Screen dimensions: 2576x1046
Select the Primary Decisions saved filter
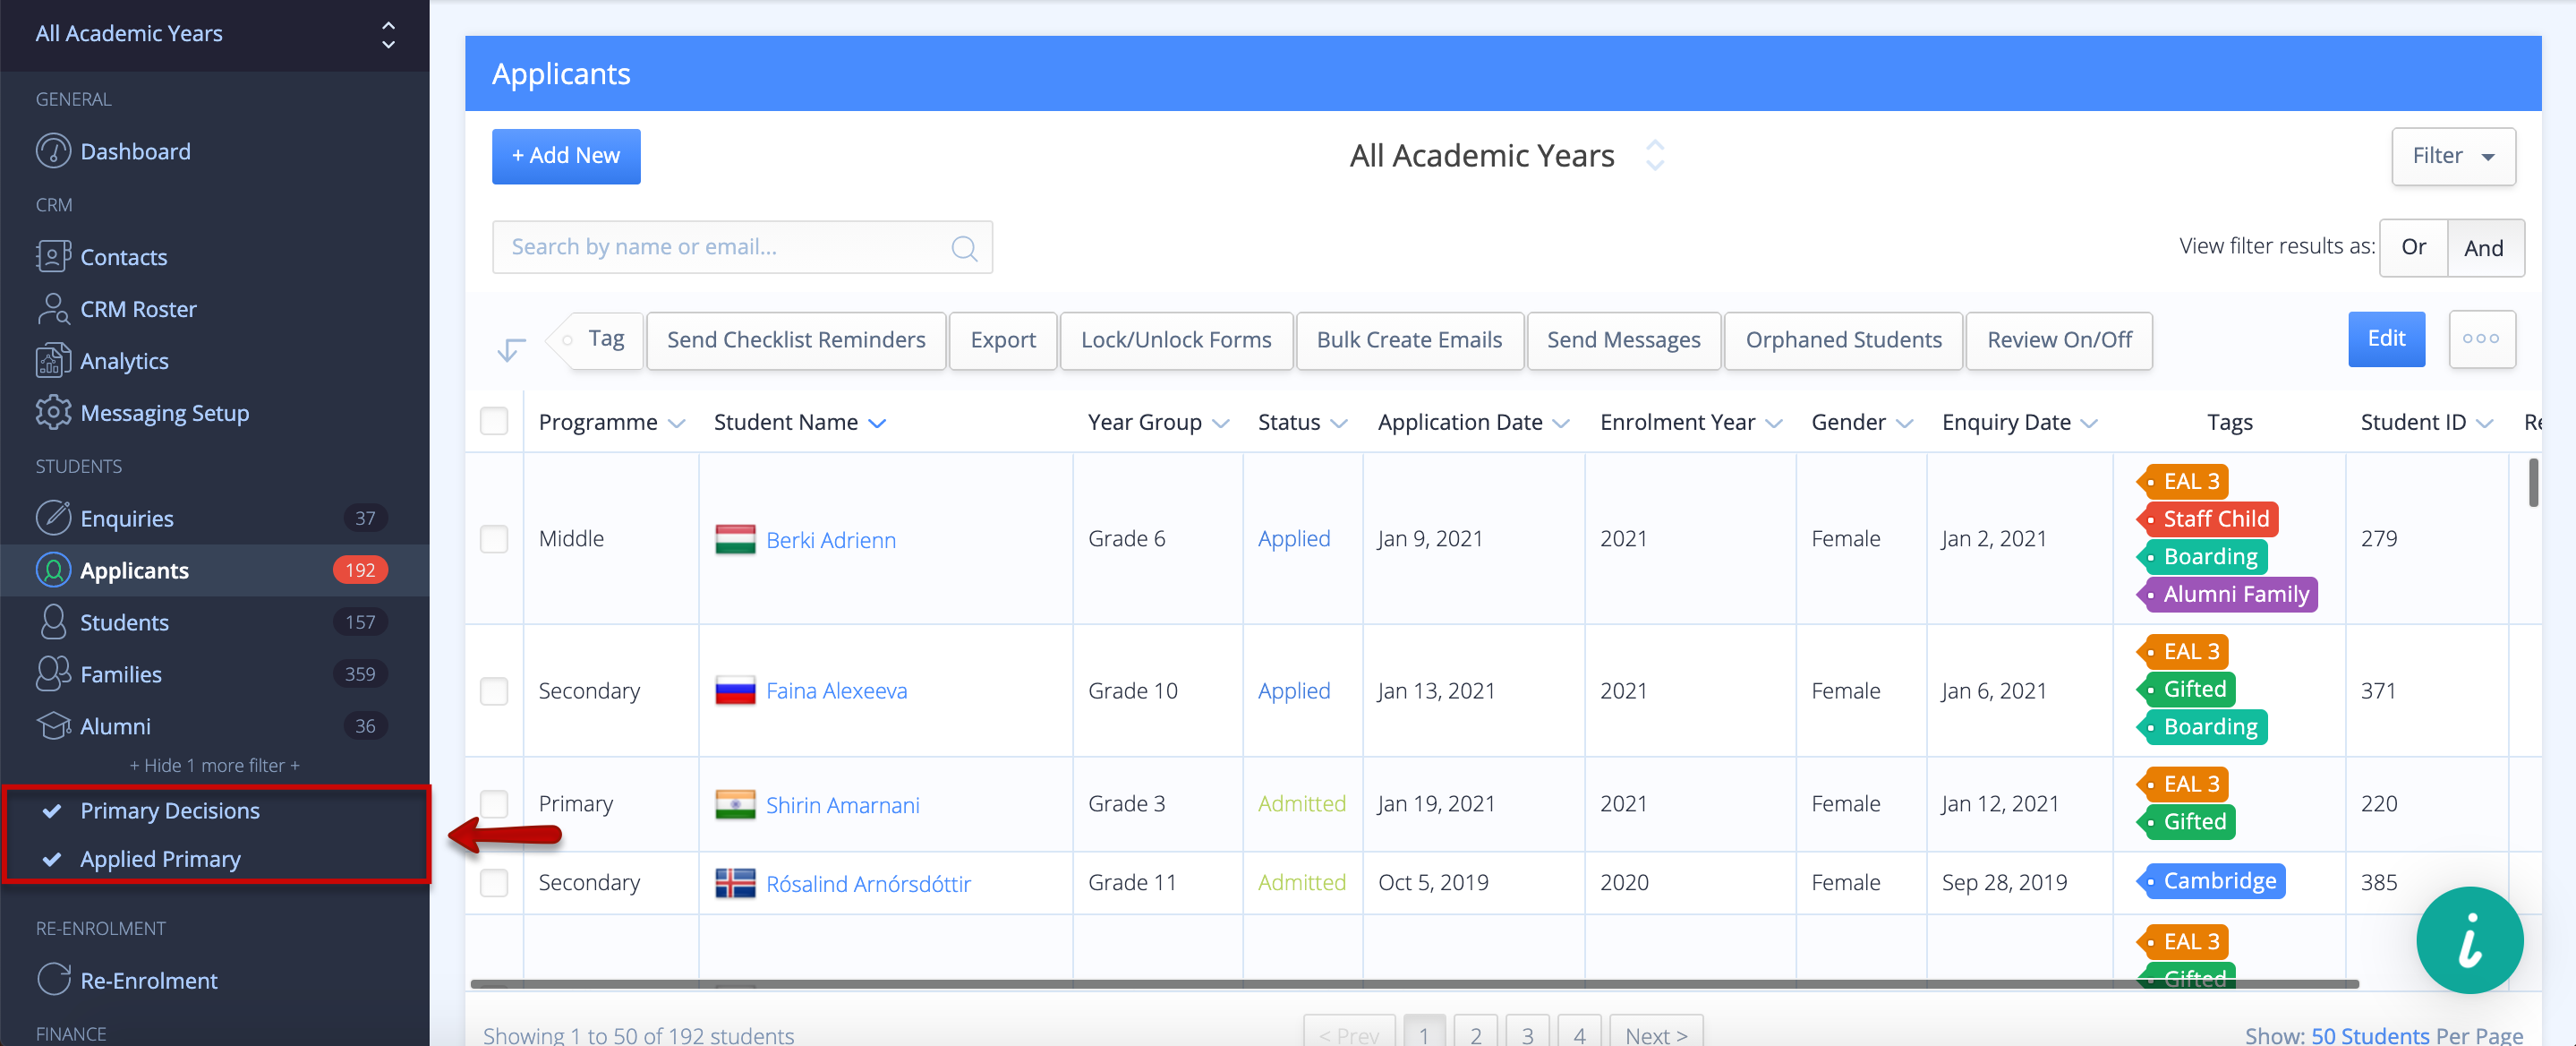tap(170, 810)
